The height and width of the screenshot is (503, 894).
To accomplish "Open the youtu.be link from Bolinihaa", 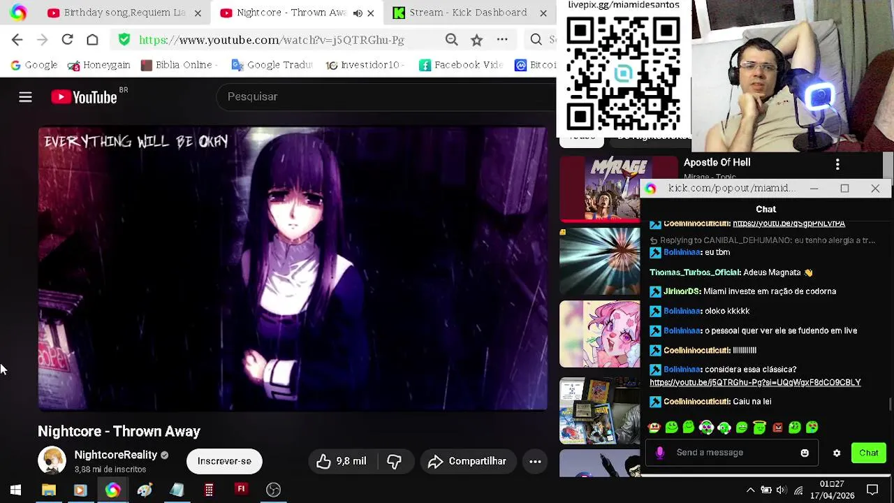I will (x=755, y=383).
